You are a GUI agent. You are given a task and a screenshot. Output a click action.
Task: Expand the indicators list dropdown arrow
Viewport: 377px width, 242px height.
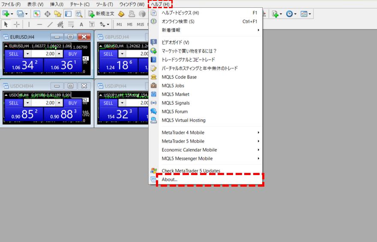pyautogui.click(x=281, y=14)
